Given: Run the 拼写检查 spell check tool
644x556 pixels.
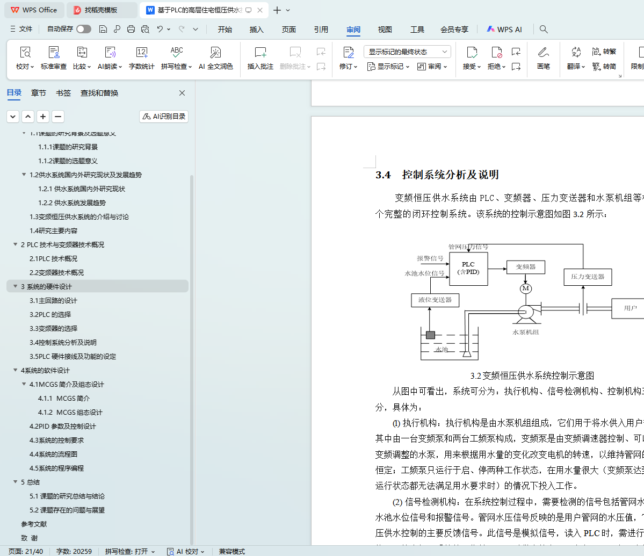Looking at the screenshot, I should pyautogui.click(x=176, y=53).
